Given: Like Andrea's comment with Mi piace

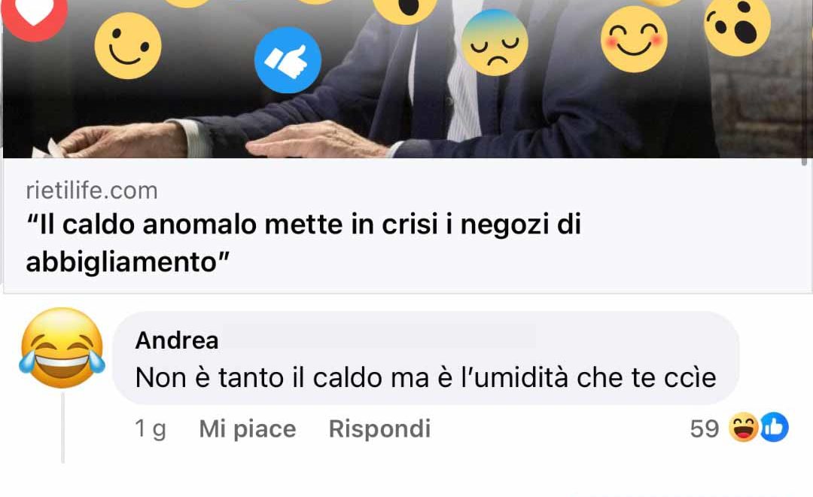Looking at the screenshot, I should click(x=248, y=429).
